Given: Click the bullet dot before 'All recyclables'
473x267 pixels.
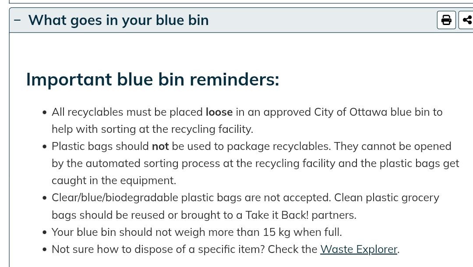Looking at the screenshot, I should [x=45, y=113].
